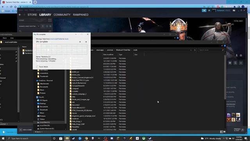Select the kingdoms_grand_campaign_mod folder
250x141 pixels.
(84, 116)
